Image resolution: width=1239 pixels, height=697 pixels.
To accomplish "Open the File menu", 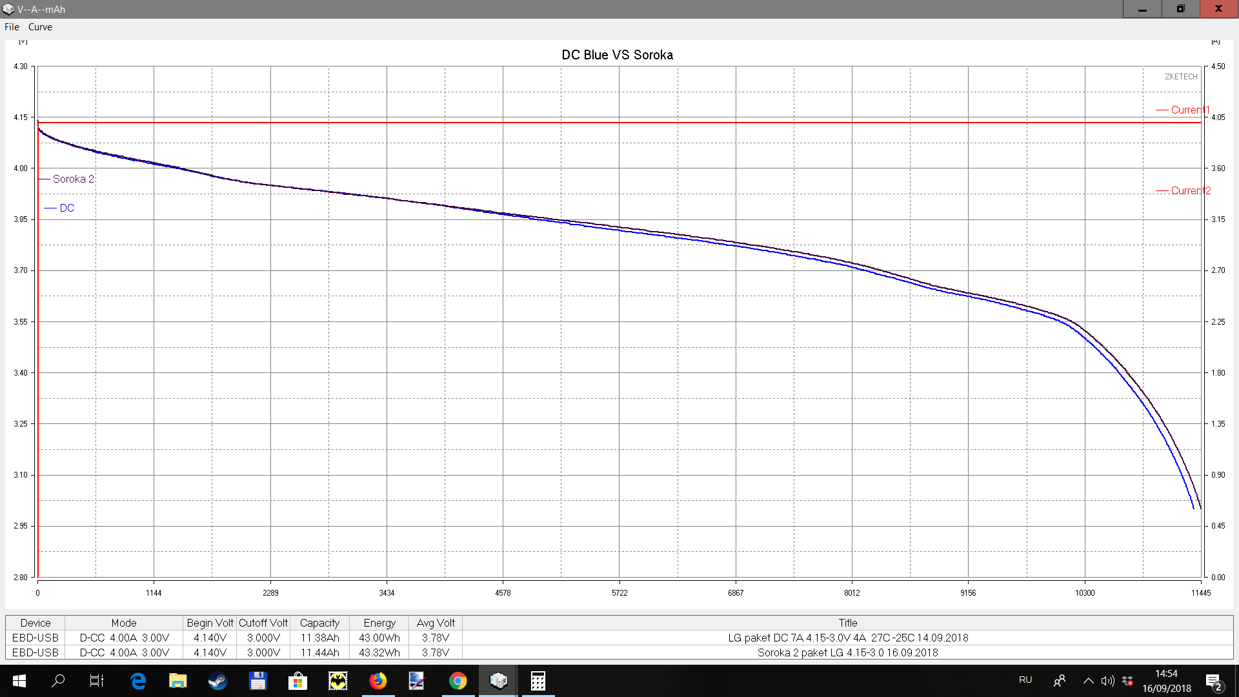I will tap(12, 27).
